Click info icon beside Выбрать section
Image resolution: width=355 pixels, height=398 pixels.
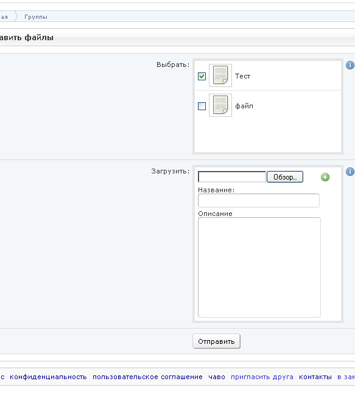tap(350, 65)
